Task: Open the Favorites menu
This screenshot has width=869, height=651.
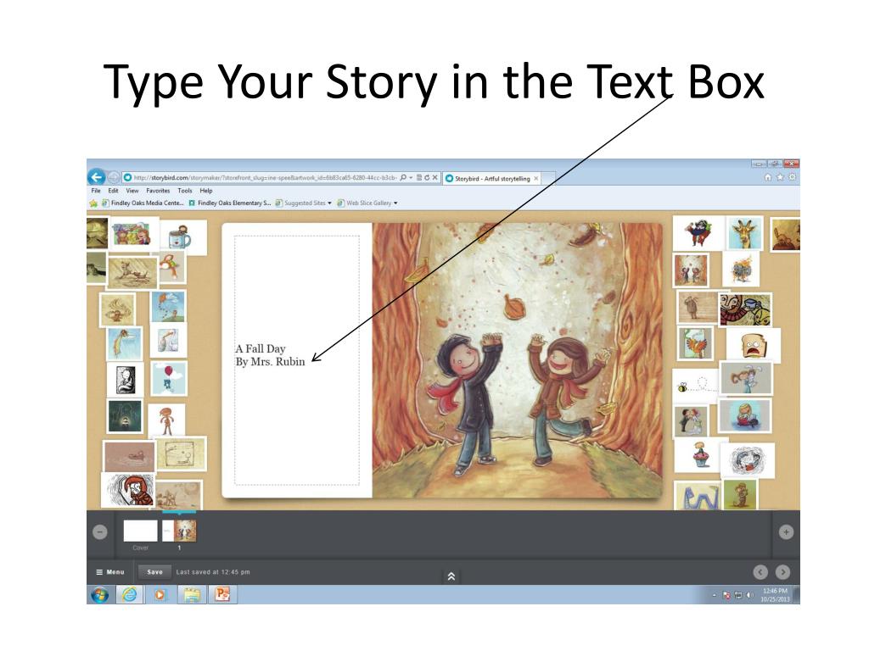Action: pos(158,191)
